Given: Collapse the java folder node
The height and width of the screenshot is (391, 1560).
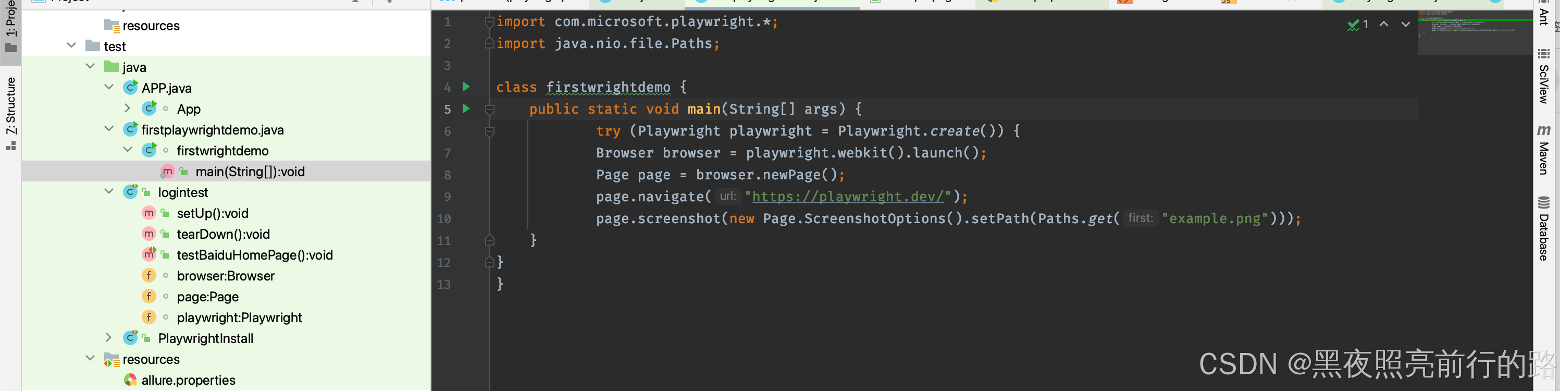Looking at the screenshot, I should [90, 66].
